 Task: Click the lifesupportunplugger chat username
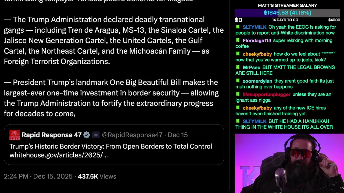(267, 94)
